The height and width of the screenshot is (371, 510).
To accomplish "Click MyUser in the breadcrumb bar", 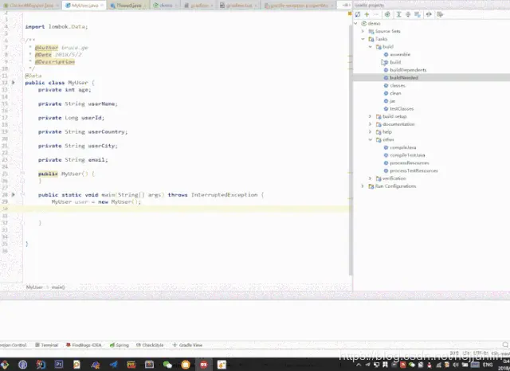I will pyautogui.click(x=34, y=287).
